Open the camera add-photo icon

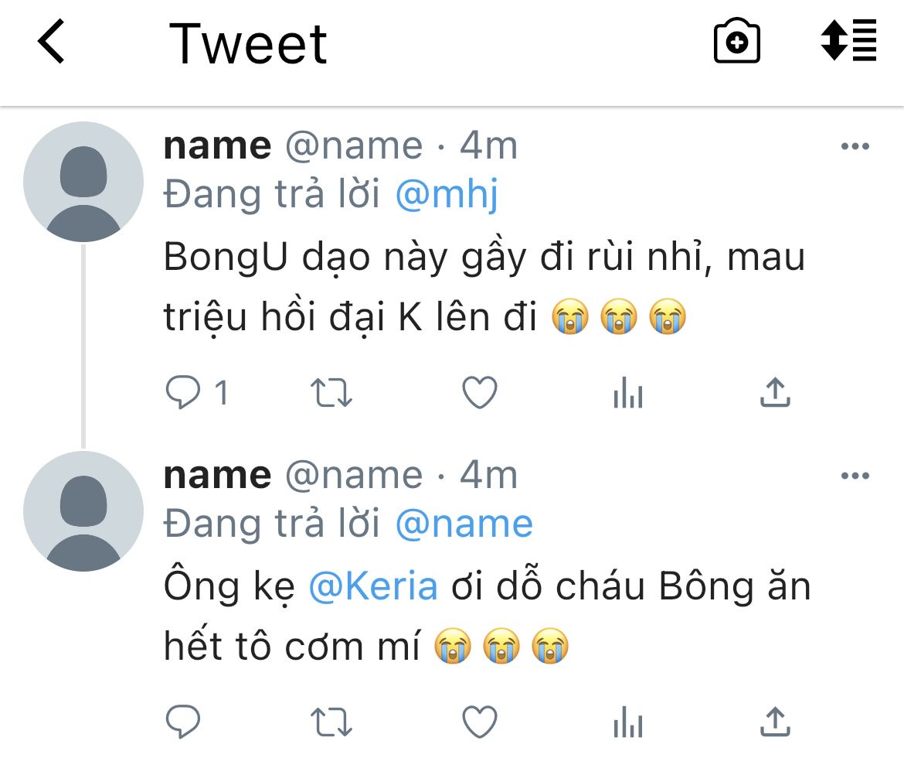point(736,43)
